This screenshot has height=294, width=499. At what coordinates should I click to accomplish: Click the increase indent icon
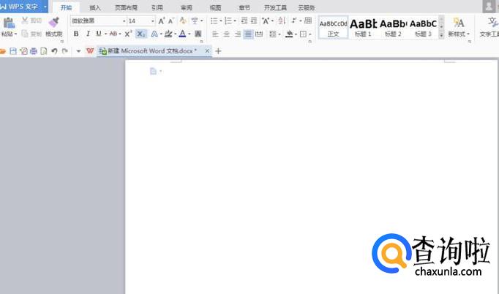(x=254, y=21)
